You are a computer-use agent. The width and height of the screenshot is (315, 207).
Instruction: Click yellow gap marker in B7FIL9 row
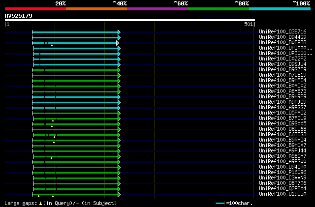point(53,120)
